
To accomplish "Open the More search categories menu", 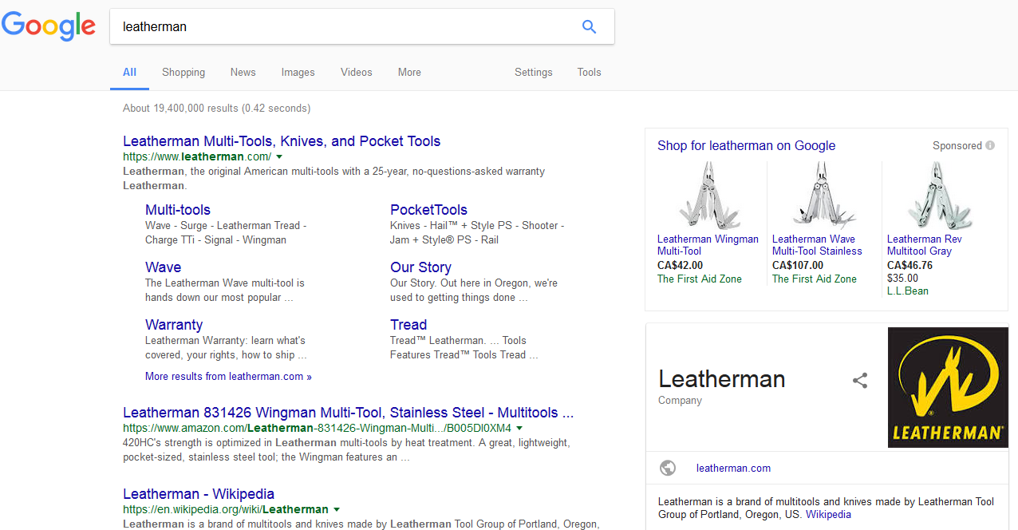I will click(409, 72).
